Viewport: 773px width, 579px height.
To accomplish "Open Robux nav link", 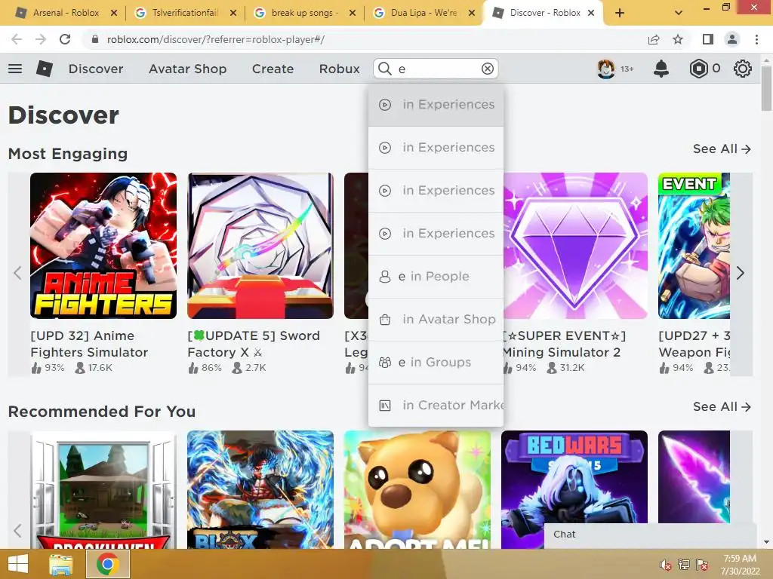I will (339, 69).
